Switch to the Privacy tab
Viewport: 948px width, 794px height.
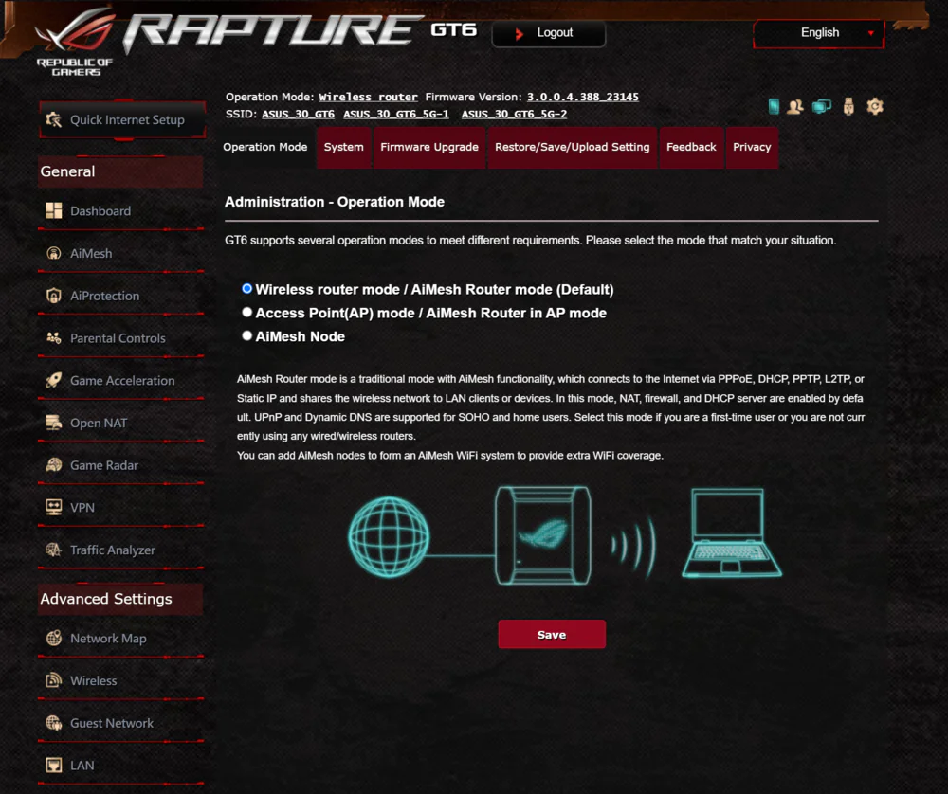click(x=752, y=147)
